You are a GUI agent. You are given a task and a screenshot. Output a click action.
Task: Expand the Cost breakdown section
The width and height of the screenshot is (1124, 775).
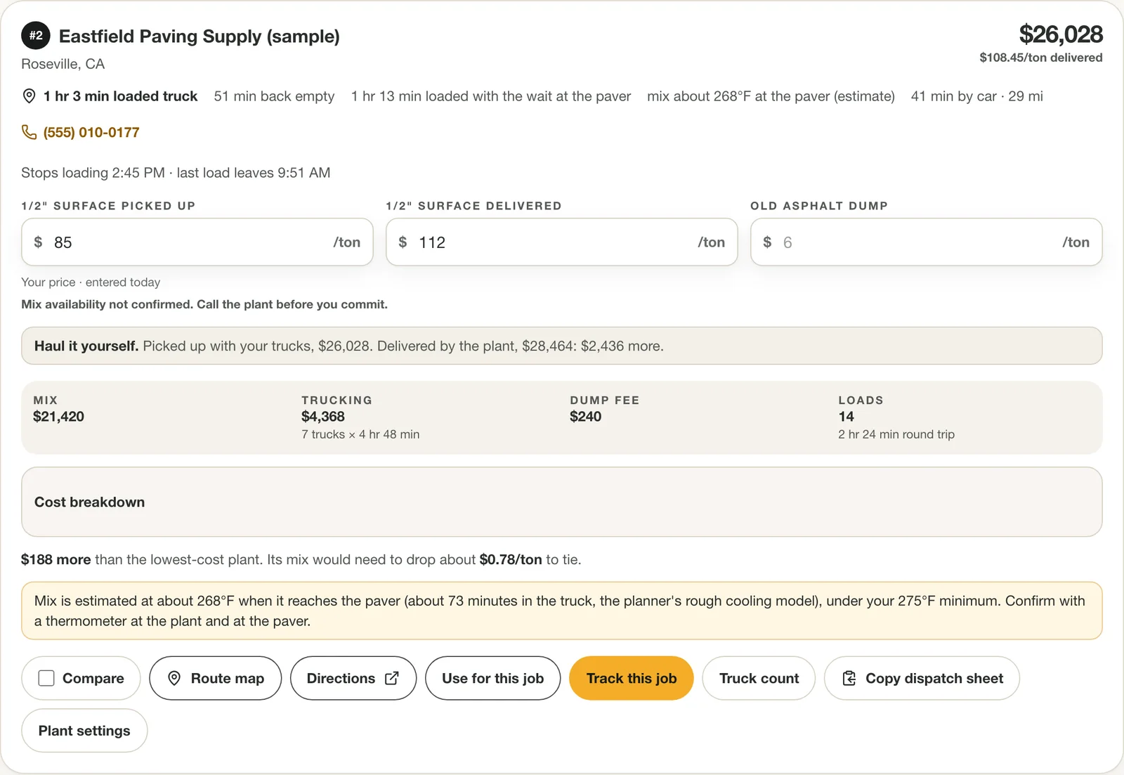tap(561, 502)
